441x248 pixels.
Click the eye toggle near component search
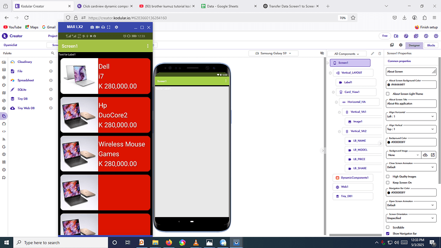click(323, 53)
